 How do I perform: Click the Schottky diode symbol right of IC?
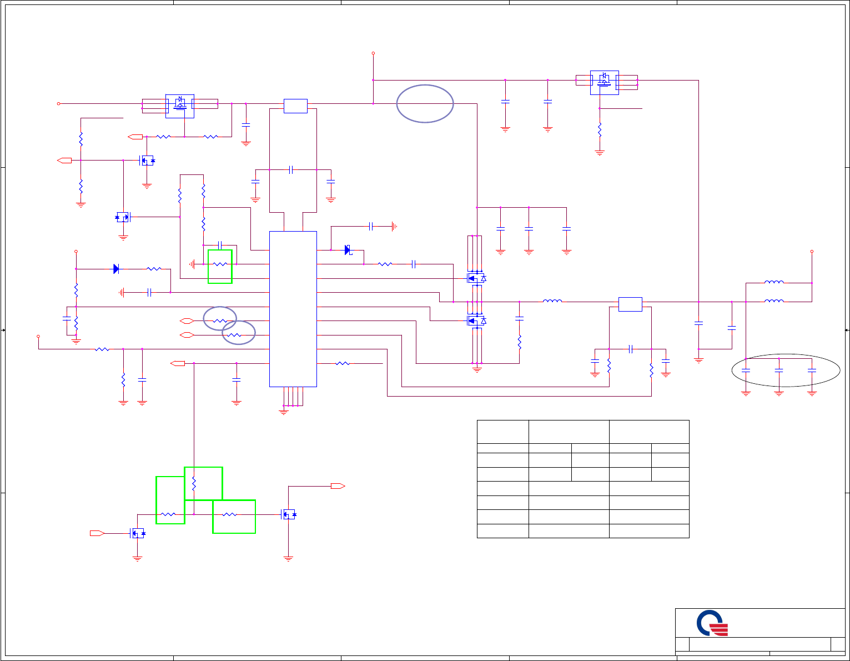coord(348,250)
